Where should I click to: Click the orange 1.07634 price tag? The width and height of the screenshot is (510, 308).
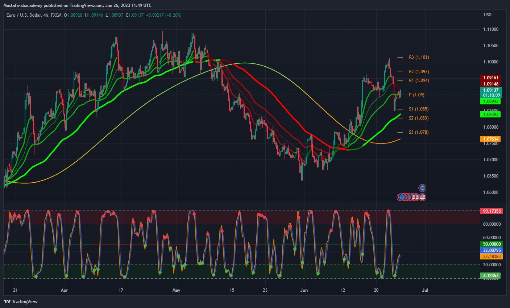(x=490, y=139)
